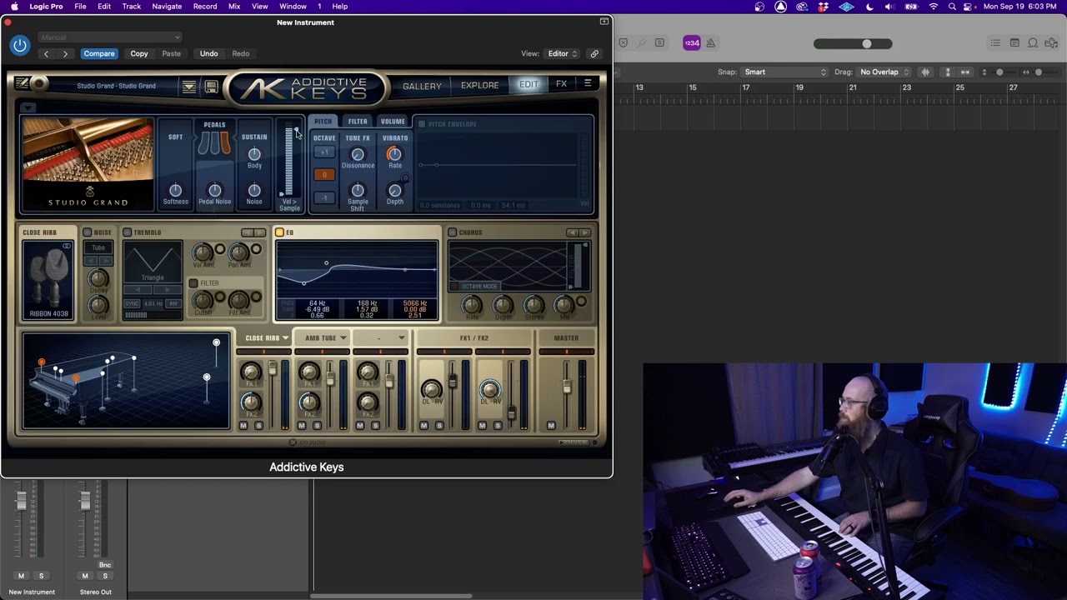Mute the CLOSE RIBB channel
The image size is (1067, 600).
click(243, 426)
